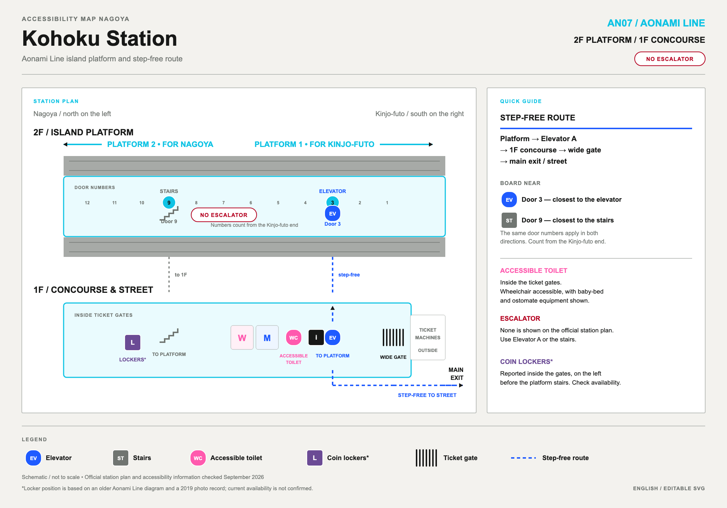Click the ST stairs icon in Quick Guide
Screen dimensions: 727x508
509,220
